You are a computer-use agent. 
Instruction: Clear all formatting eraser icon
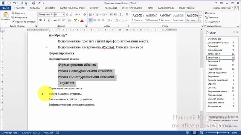[x=85, y=15]
